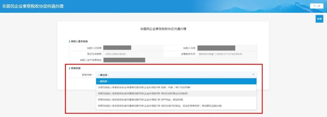Click the 纳税人名称 field value
The image size is (327, 117).
(216, 48)
